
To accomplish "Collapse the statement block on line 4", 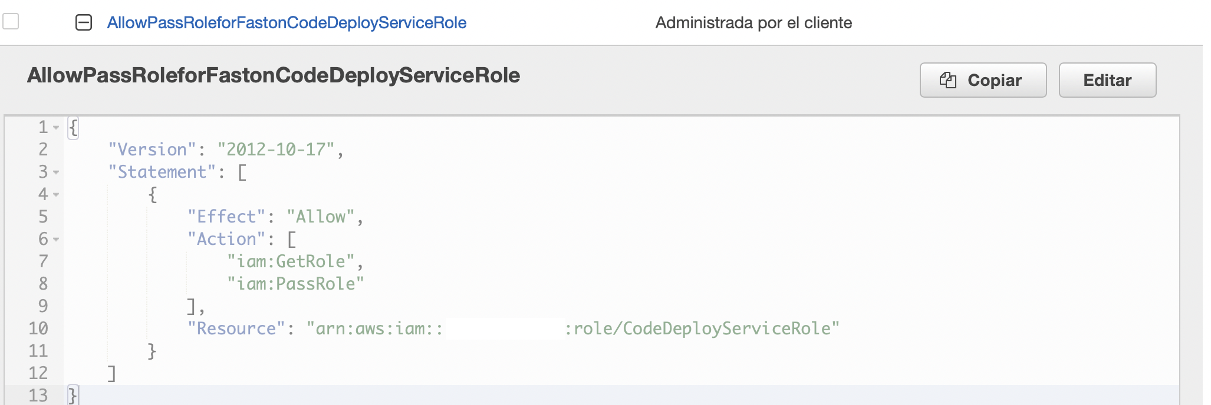I will [x=57, y=194].
